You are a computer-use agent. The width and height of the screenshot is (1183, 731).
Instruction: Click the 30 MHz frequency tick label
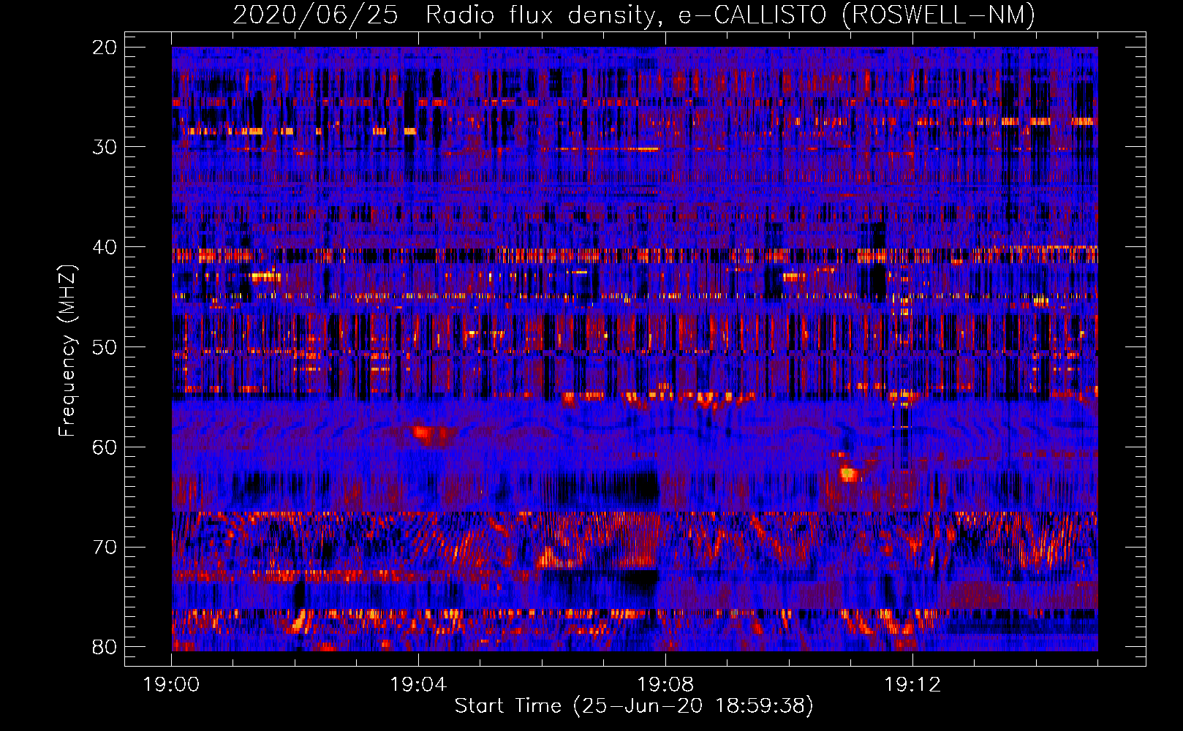[x=105, y=147]
